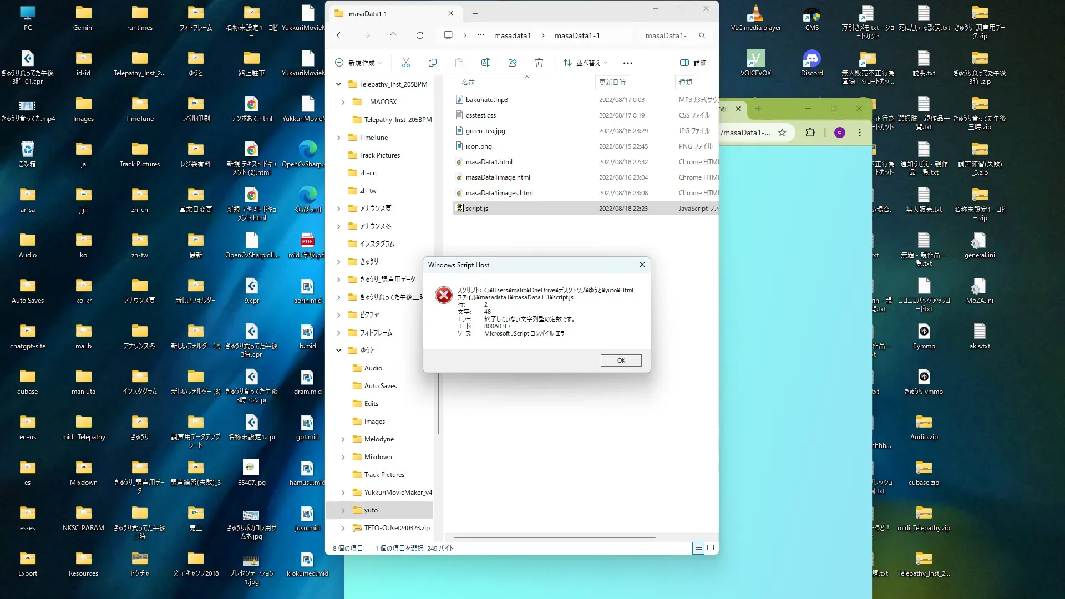Click the horizontal scrollbar in file list

click(x=555, y=537)
